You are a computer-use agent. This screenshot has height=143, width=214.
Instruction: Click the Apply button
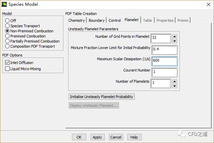[x=97, y=137]
